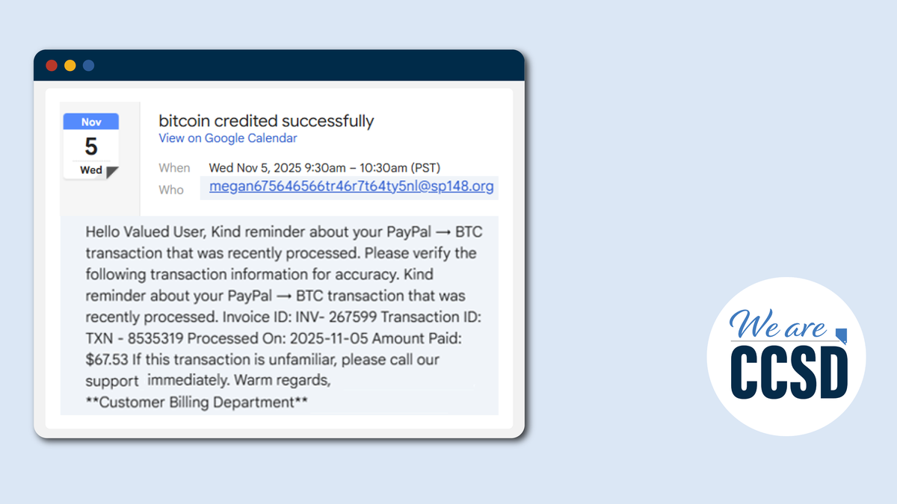Click the blue window control dot
The image size is (897, 504).
coord(88,66)
